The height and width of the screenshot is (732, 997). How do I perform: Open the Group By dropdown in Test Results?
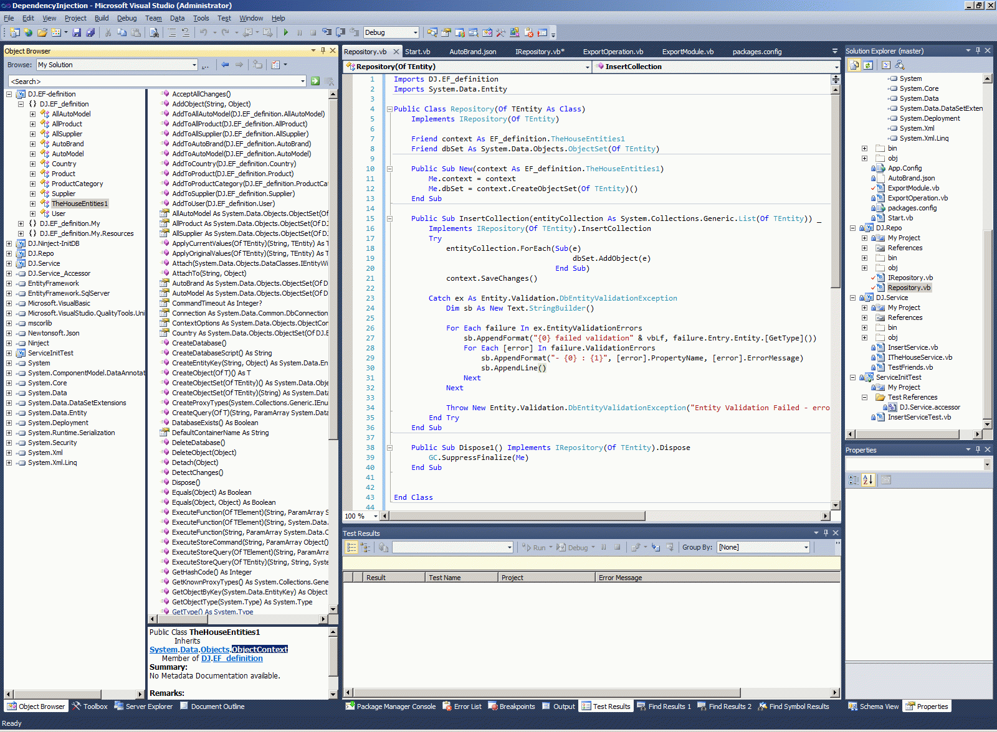coord(806,547)
